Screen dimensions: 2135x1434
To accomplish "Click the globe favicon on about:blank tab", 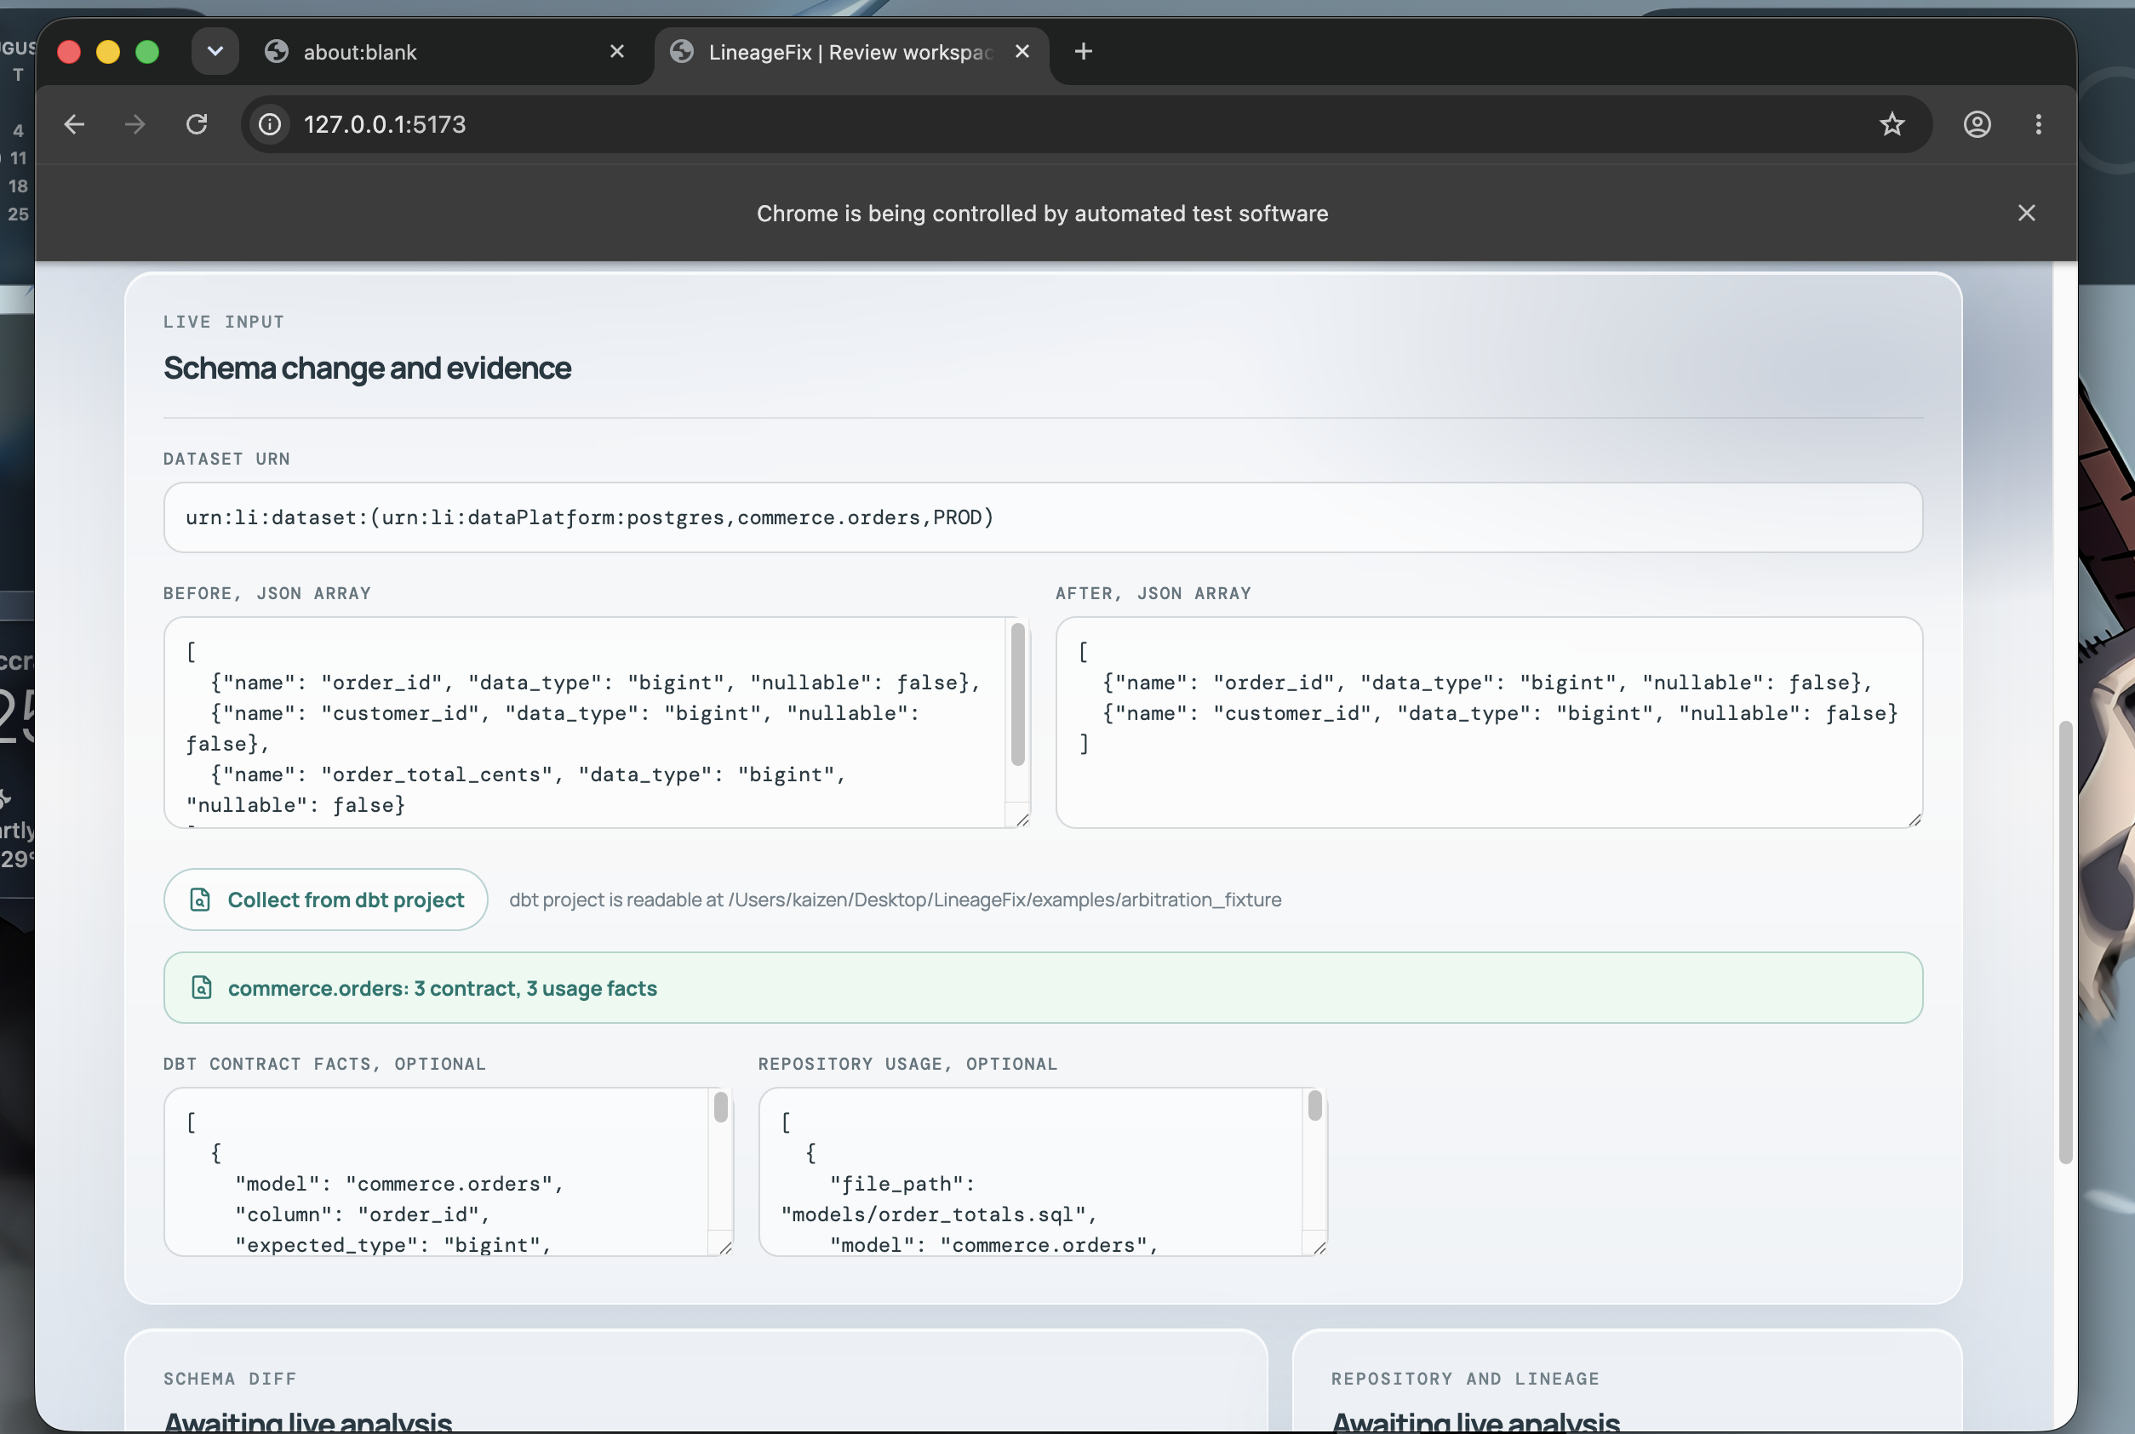I will pyautogui.click(x=277, y=51).
